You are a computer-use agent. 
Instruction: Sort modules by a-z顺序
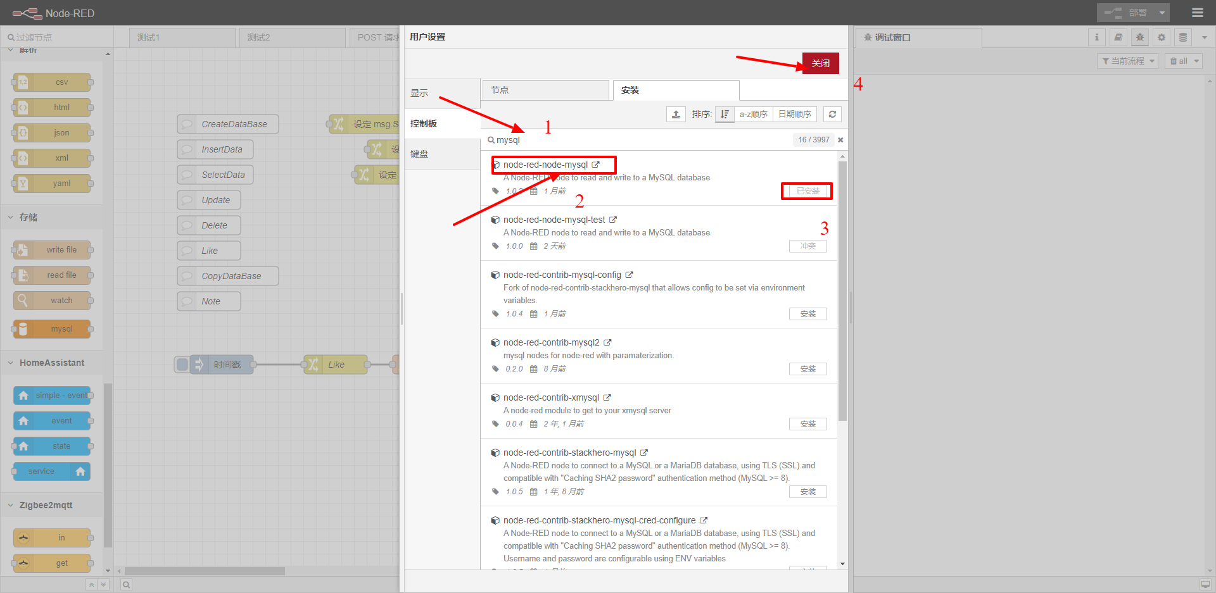click(x=753, y=114)
